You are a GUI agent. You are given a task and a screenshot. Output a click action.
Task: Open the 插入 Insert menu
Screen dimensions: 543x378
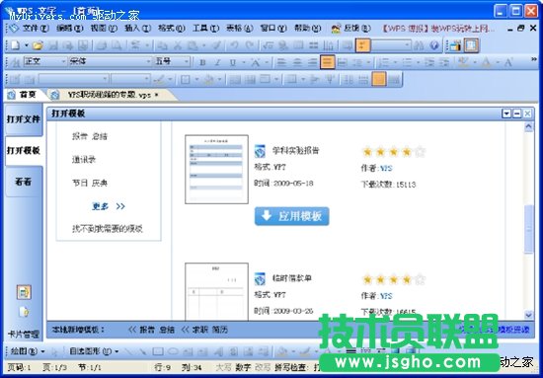point(138,29)
